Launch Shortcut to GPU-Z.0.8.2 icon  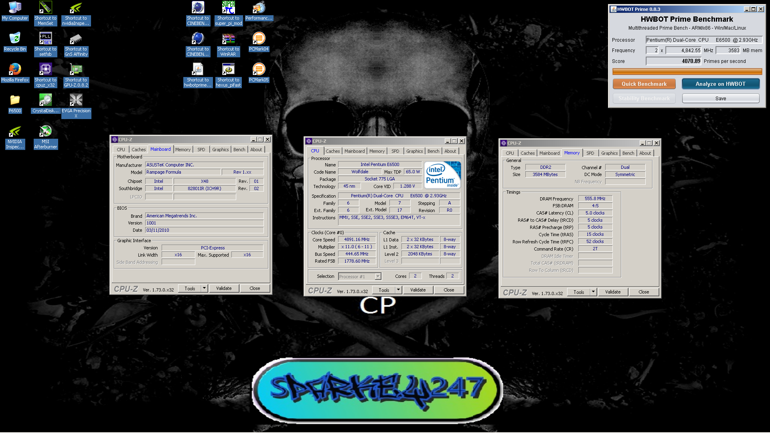point(76,75)
